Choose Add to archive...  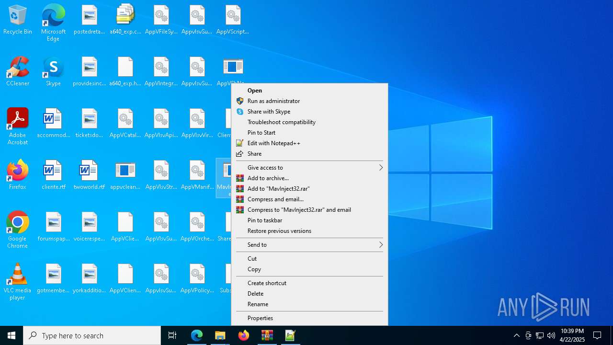309,178
